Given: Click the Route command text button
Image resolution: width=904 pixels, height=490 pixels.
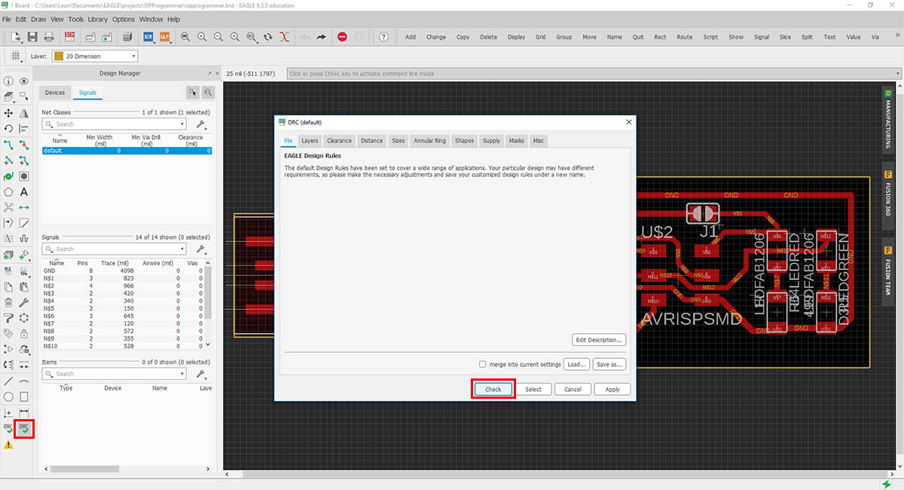Looking at the screenshot, I should pyautogui.click(x=684, y=37).
